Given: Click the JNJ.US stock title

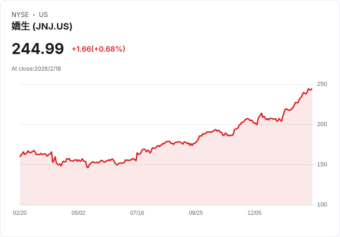Looking at the screenshot, I should click(x=42, y=26).
